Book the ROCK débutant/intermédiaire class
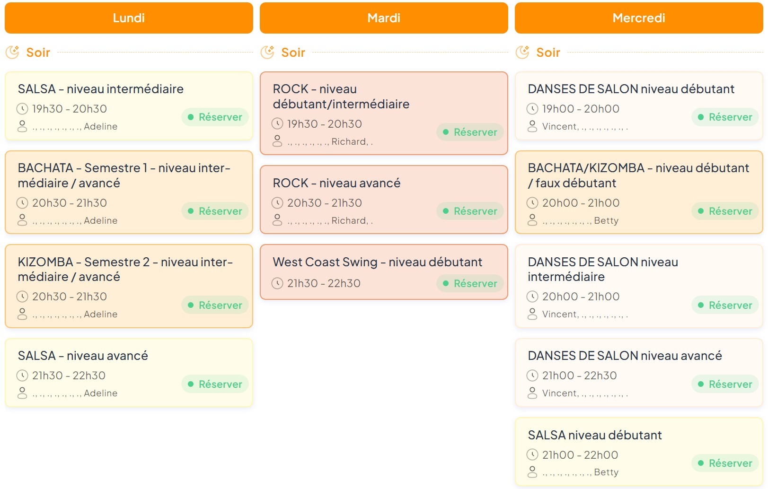 [470, 132]
